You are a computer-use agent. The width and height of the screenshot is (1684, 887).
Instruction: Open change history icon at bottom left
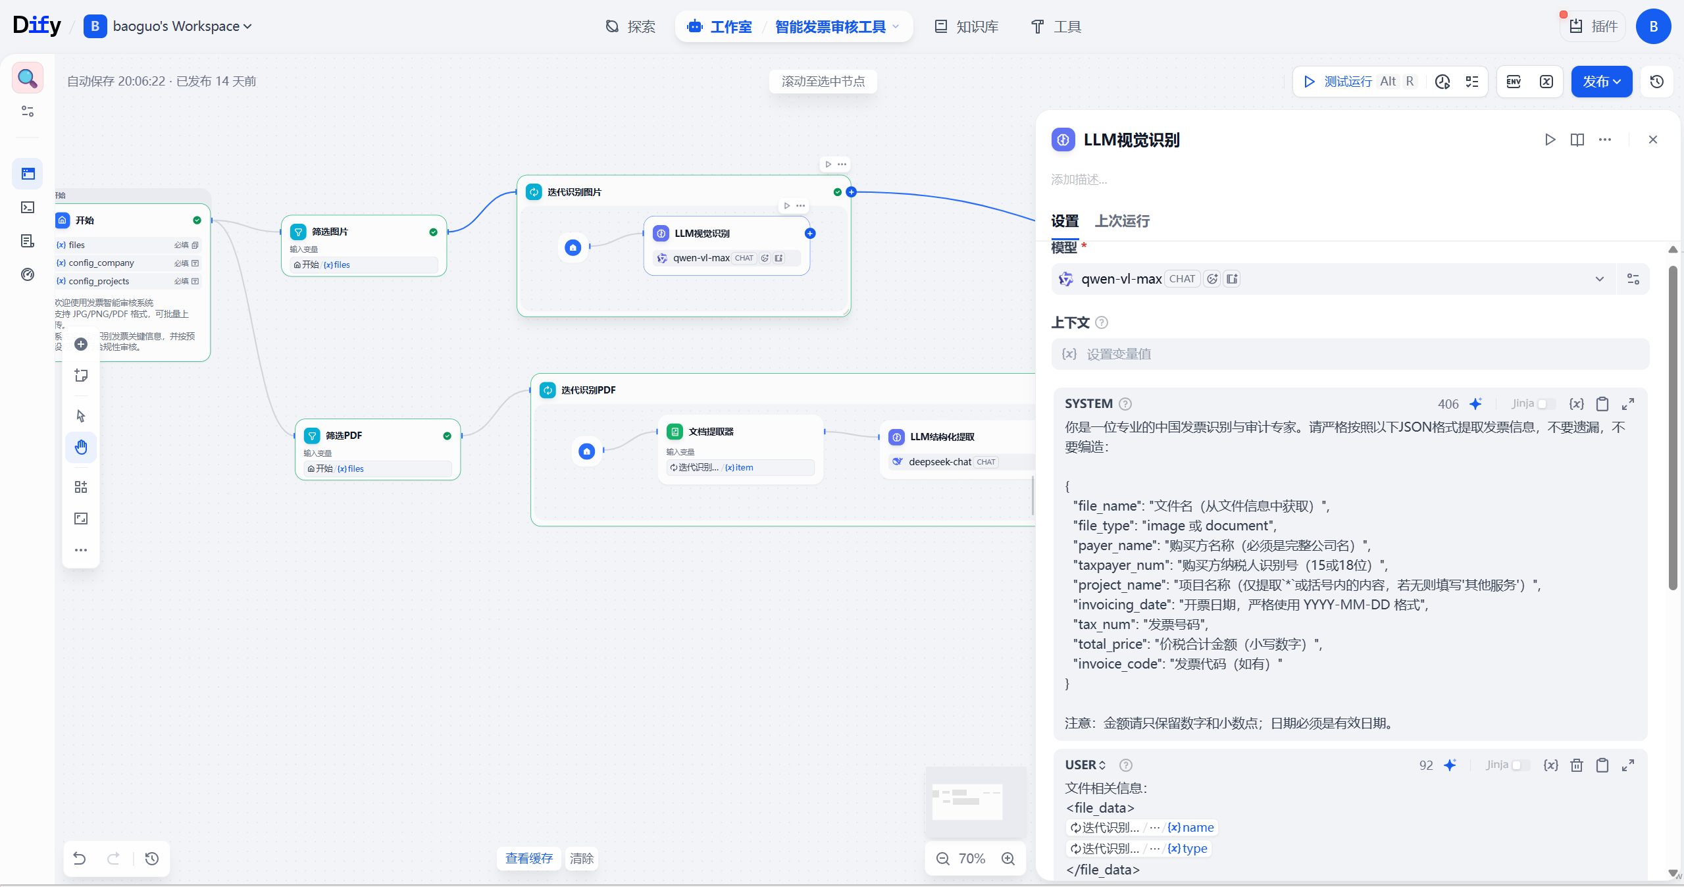(152, 858)
